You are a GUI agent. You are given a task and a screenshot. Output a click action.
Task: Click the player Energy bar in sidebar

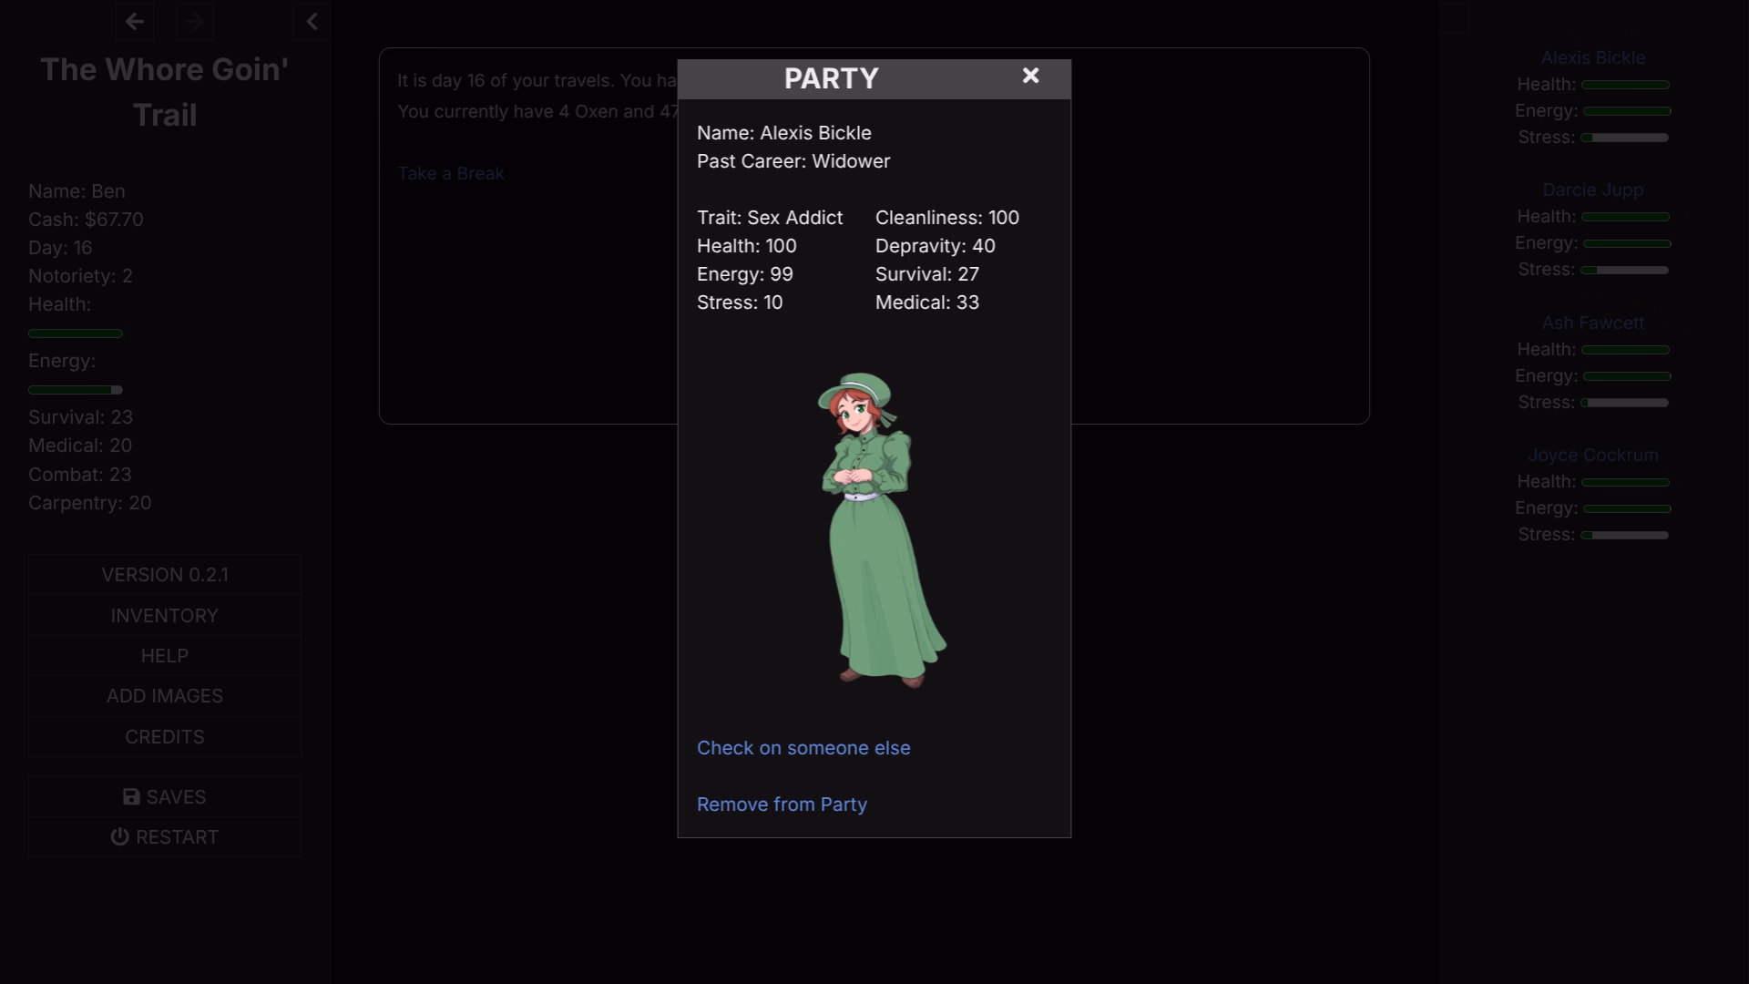point(76,390)
